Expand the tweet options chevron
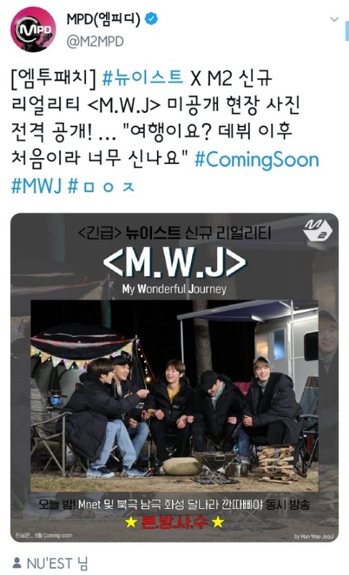Screen dimensions: 349x575 point(334,19)
